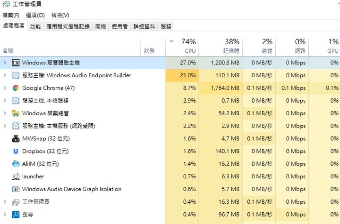The height and width of the screenshot is (224, 340).
Task: Sort processes by the 記憶體 column header
Action: (x=221, y=46)
